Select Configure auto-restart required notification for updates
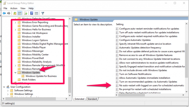 148,36
